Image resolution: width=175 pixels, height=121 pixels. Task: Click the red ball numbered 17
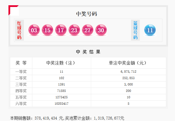(61, 30)
